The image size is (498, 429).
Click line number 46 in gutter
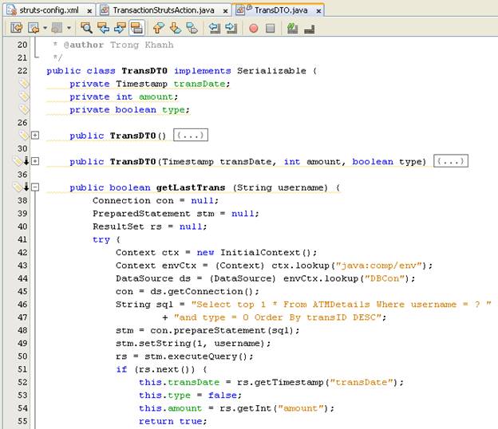click(22, 305)
